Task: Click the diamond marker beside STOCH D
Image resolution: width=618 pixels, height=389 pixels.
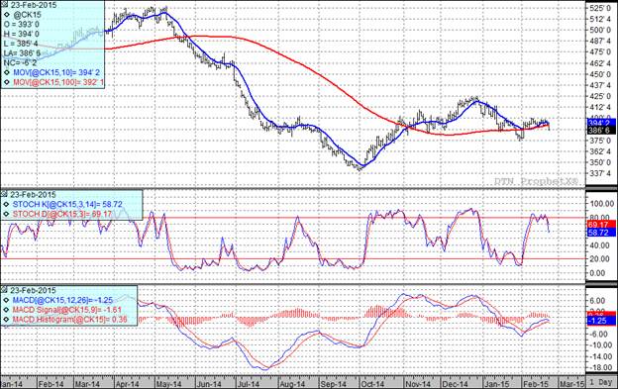Action: (7, 214)
